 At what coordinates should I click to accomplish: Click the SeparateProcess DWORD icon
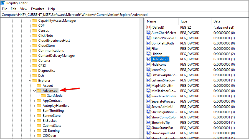tap(148, 101)
